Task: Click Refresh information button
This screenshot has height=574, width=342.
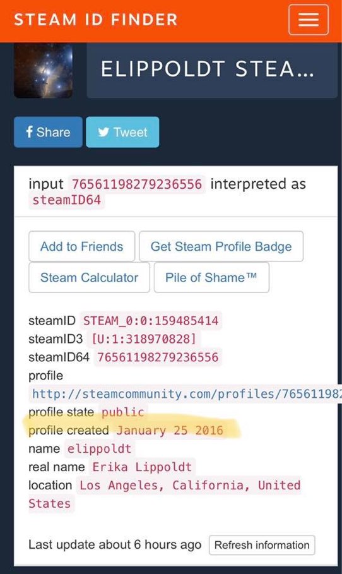Action: click(262, 545)
